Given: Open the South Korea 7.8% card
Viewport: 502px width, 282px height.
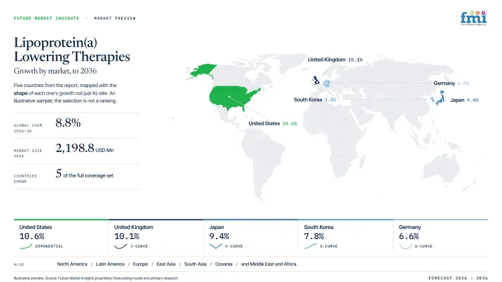Looking at the screenshot, I should (x=345, y=236).
